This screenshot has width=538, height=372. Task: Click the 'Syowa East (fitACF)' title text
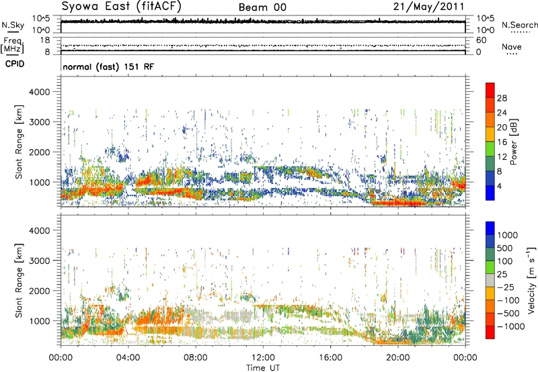coord(122,7)
